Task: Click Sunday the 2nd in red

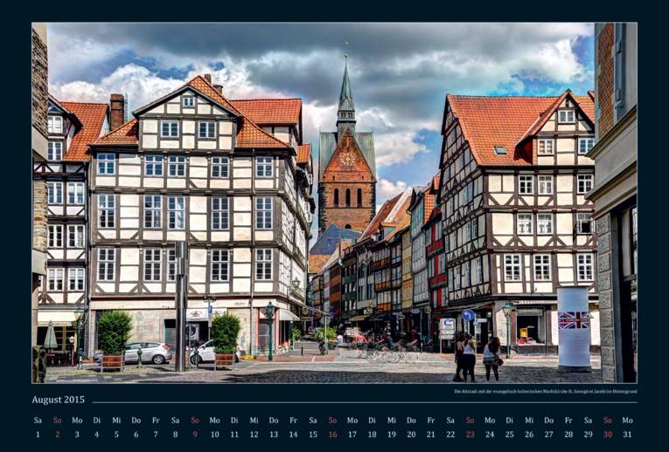Action: click(58, 434)
